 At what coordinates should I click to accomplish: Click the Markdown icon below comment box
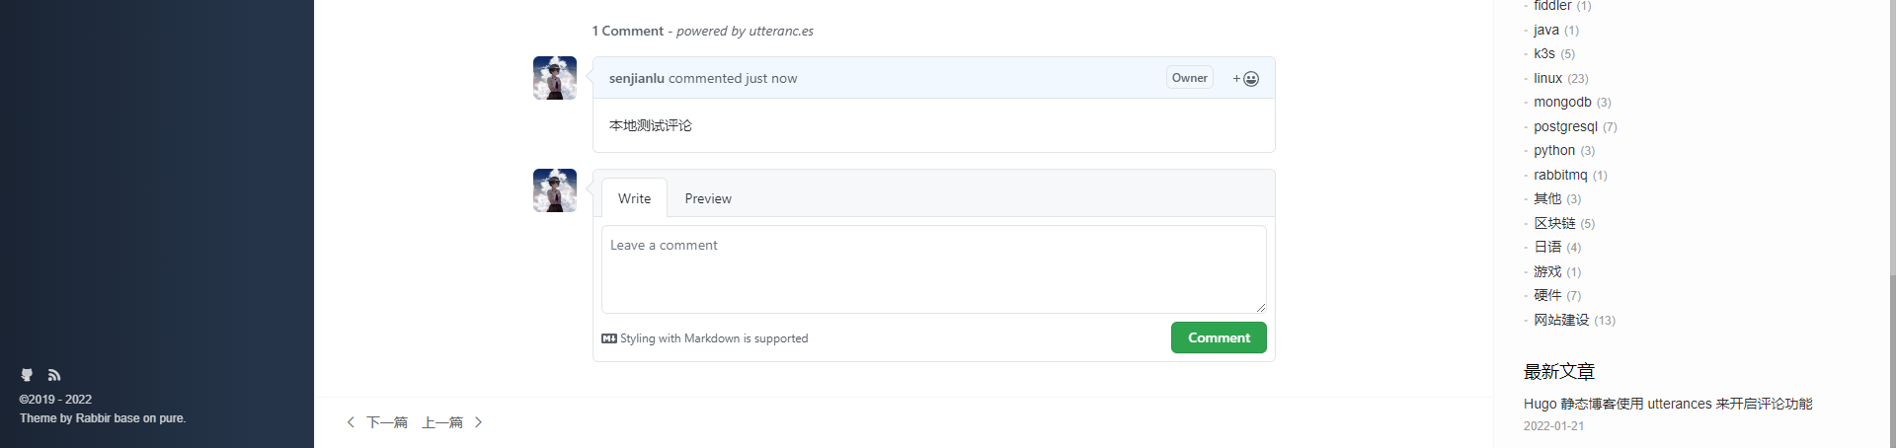coord(609,338)
